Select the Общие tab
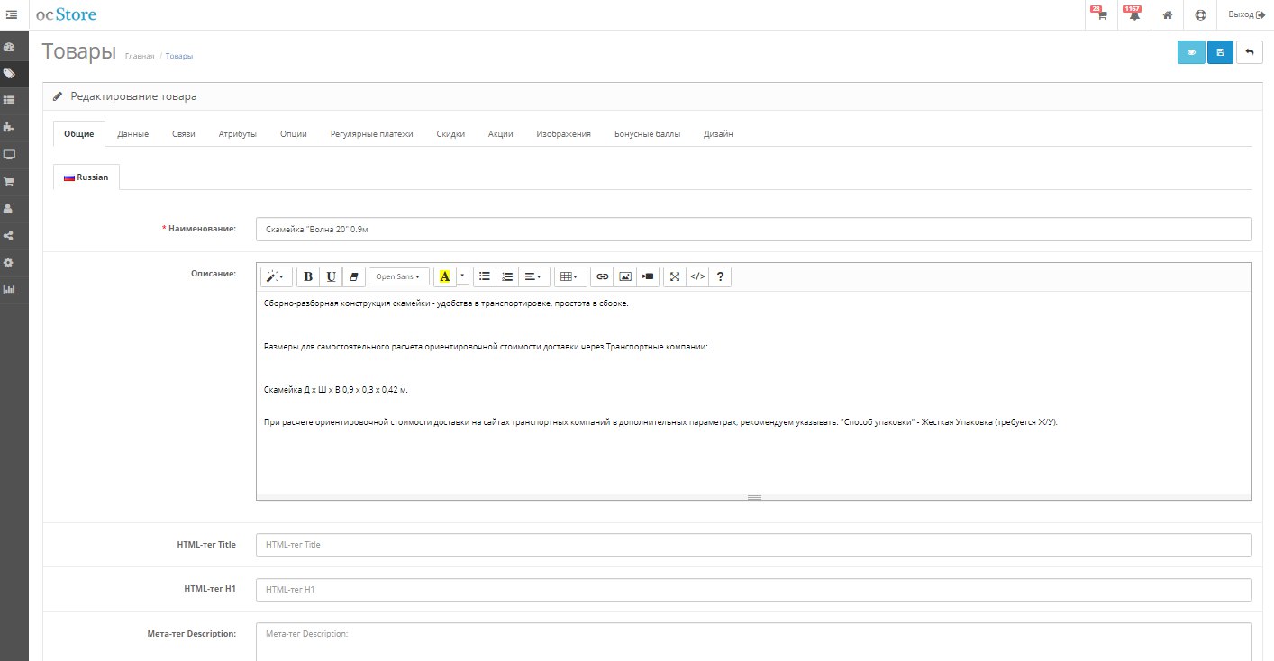The image size is (1274, 661). pyautogui.click(x=79, y=134)
